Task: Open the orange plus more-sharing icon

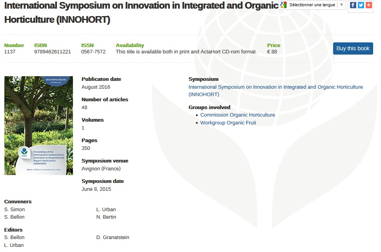Action: click(x=368, y=5)
